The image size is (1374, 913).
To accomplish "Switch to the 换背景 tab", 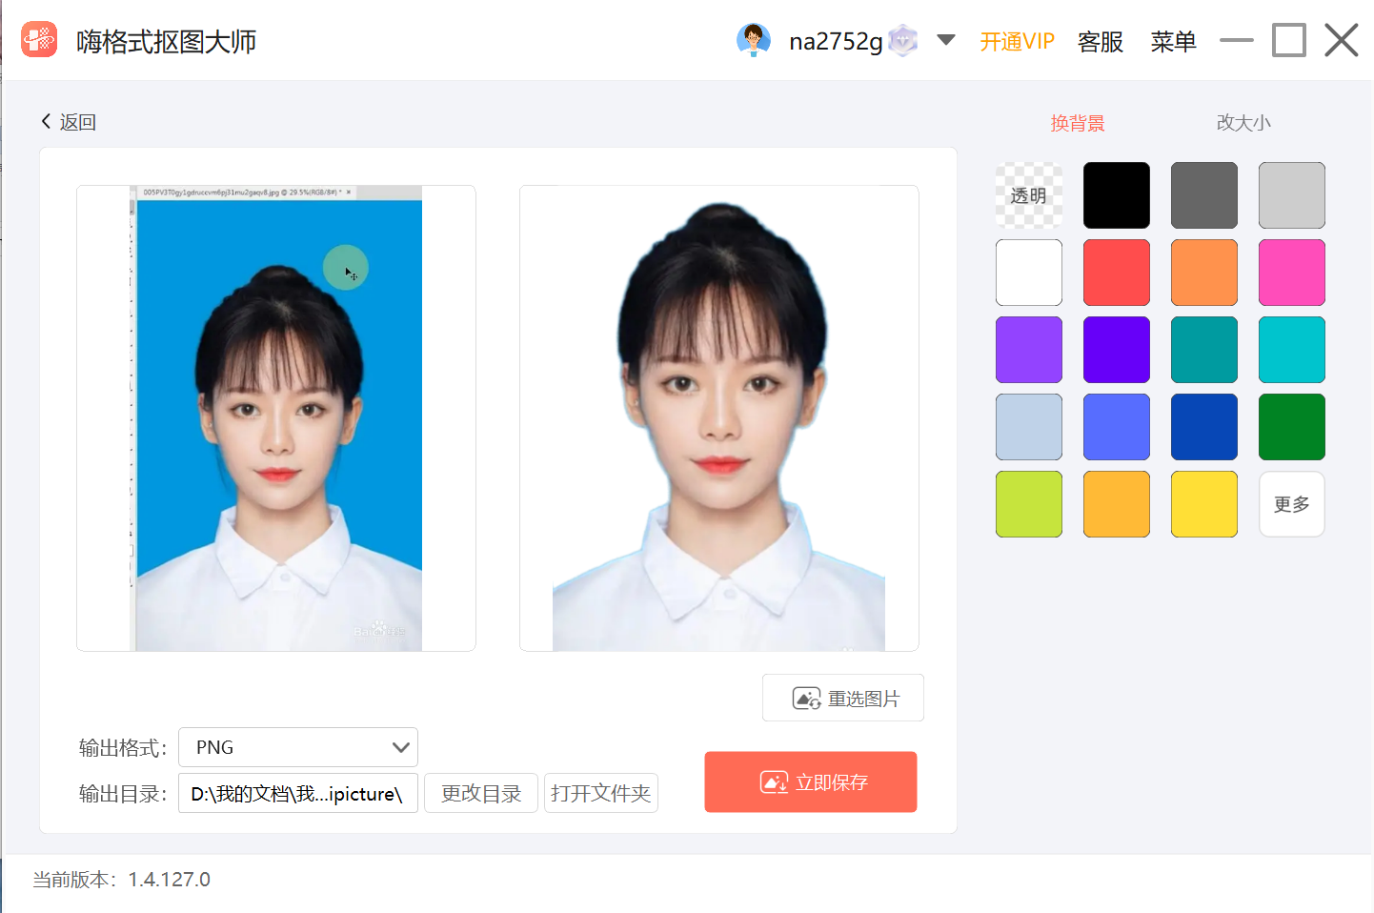I will pyautogui.click(x=1078, y=123).
